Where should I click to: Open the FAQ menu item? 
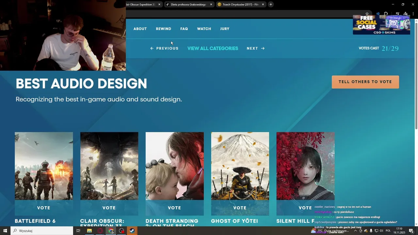(x=184, y=29)
